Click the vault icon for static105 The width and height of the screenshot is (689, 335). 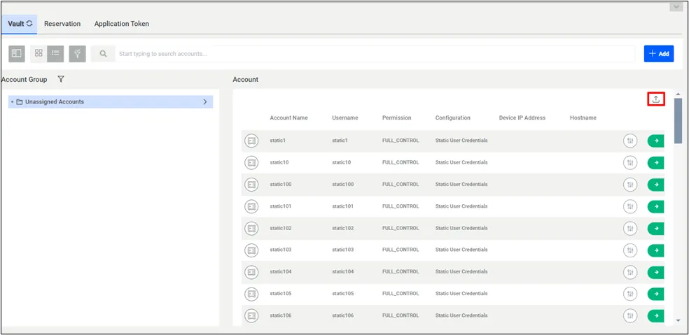(251, 293)
